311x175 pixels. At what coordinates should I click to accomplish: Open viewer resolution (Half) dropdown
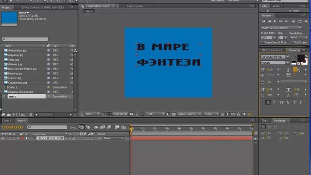(155, 114)
